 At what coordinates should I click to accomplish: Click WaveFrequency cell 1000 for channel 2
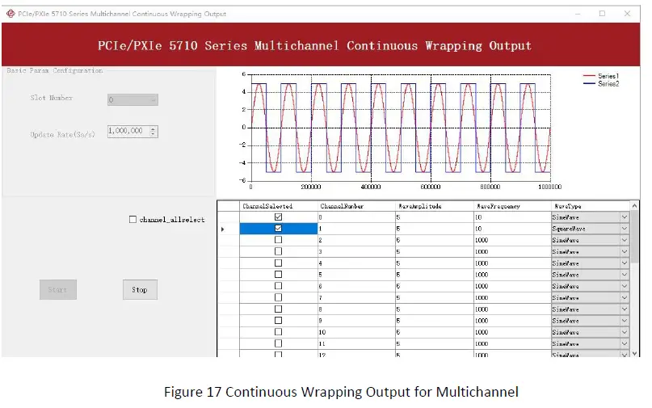(512, 240)
